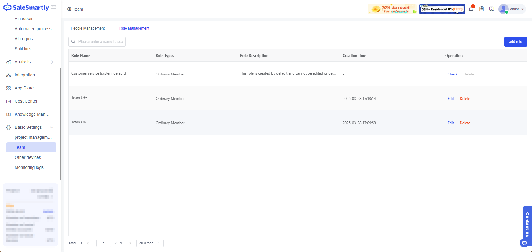Open Integration in the sidebar
Screen dimensions: 532x252
pos(25,75)
